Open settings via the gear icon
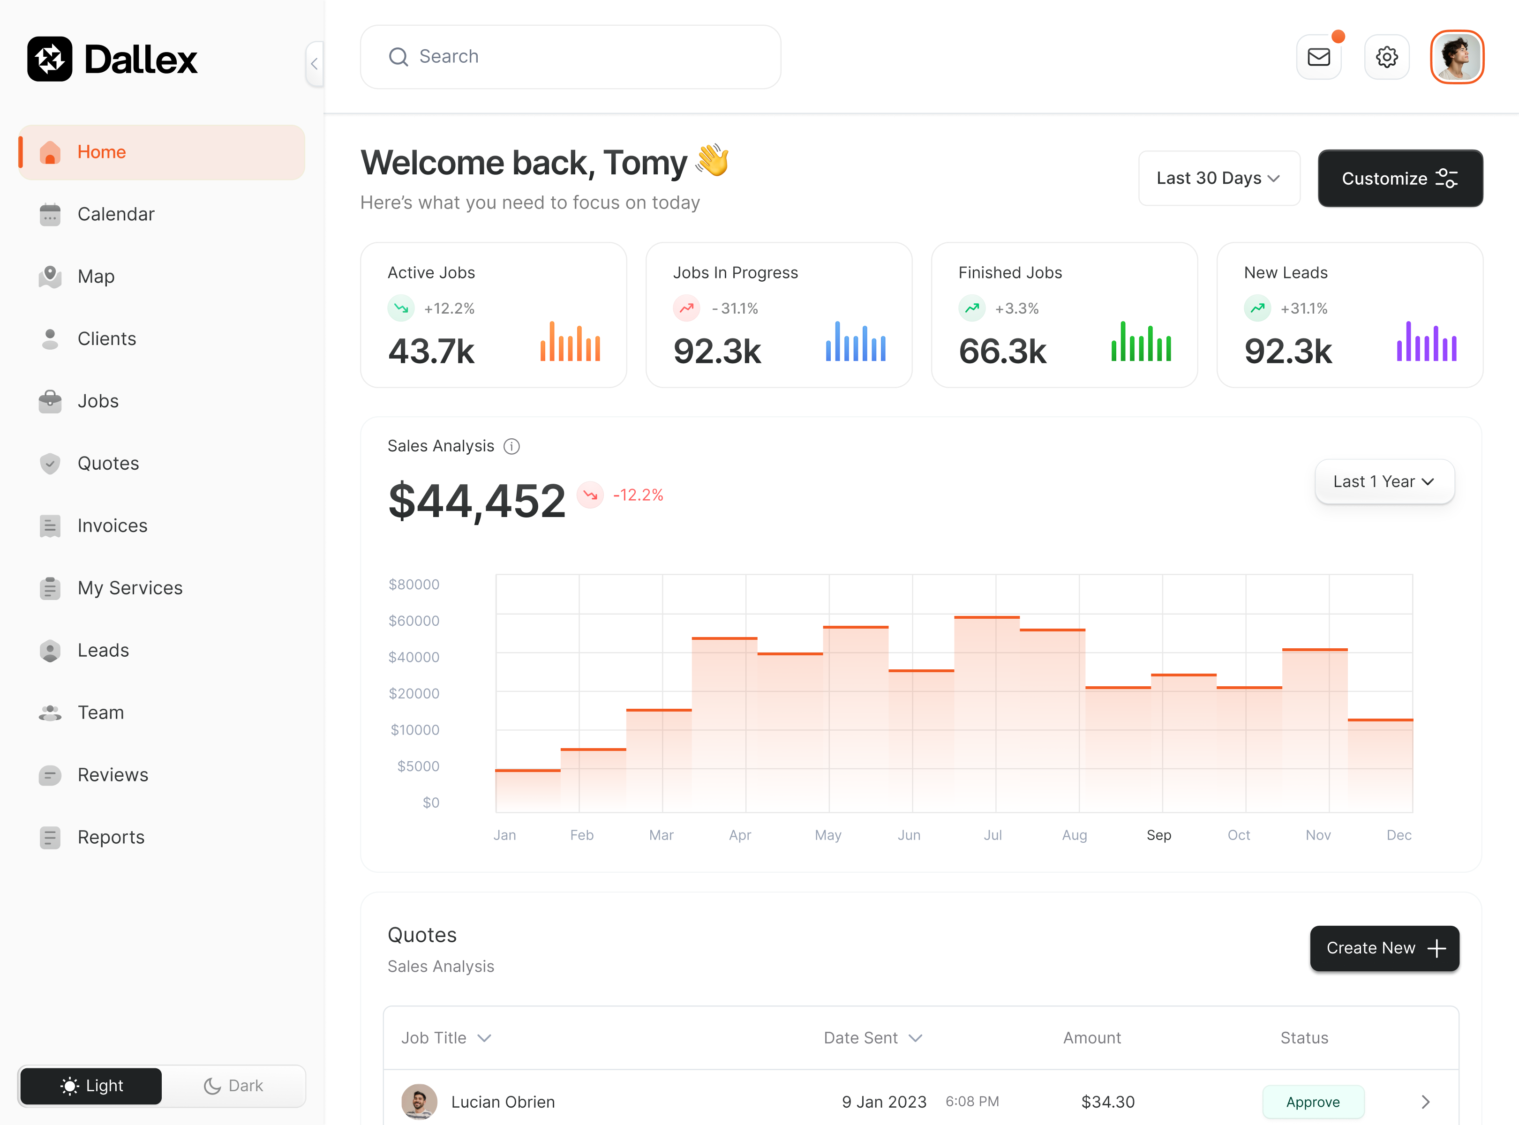This screenshot has width=1519, height=1125. 1386,57
